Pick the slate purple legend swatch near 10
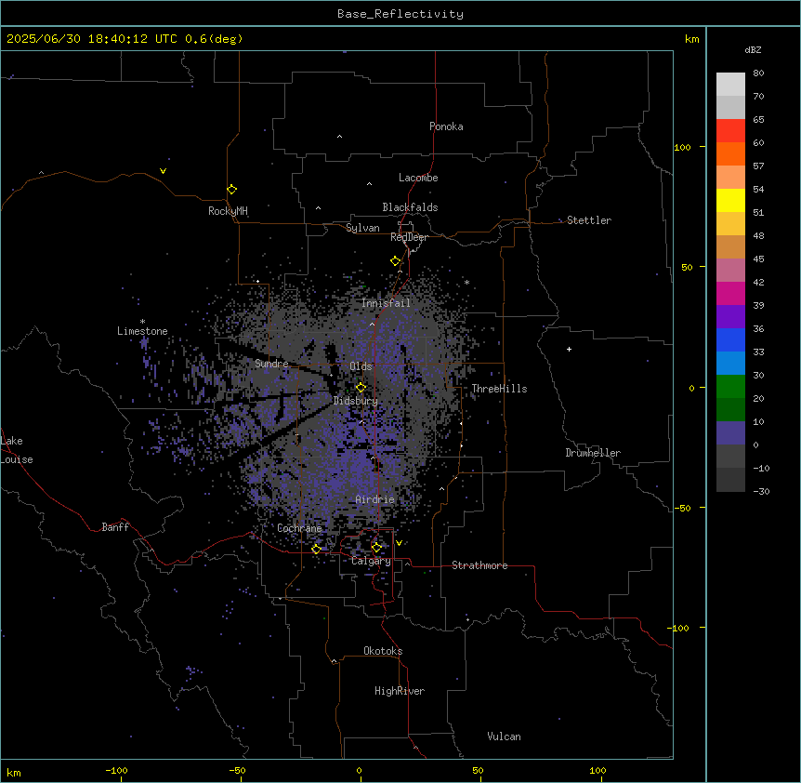Screen dimensions: 801x783 730,433
